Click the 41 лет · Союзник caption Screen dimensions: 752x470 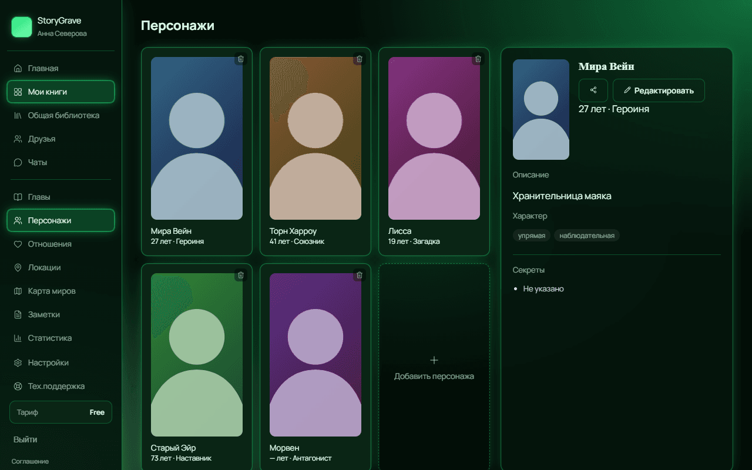(297, 241)
